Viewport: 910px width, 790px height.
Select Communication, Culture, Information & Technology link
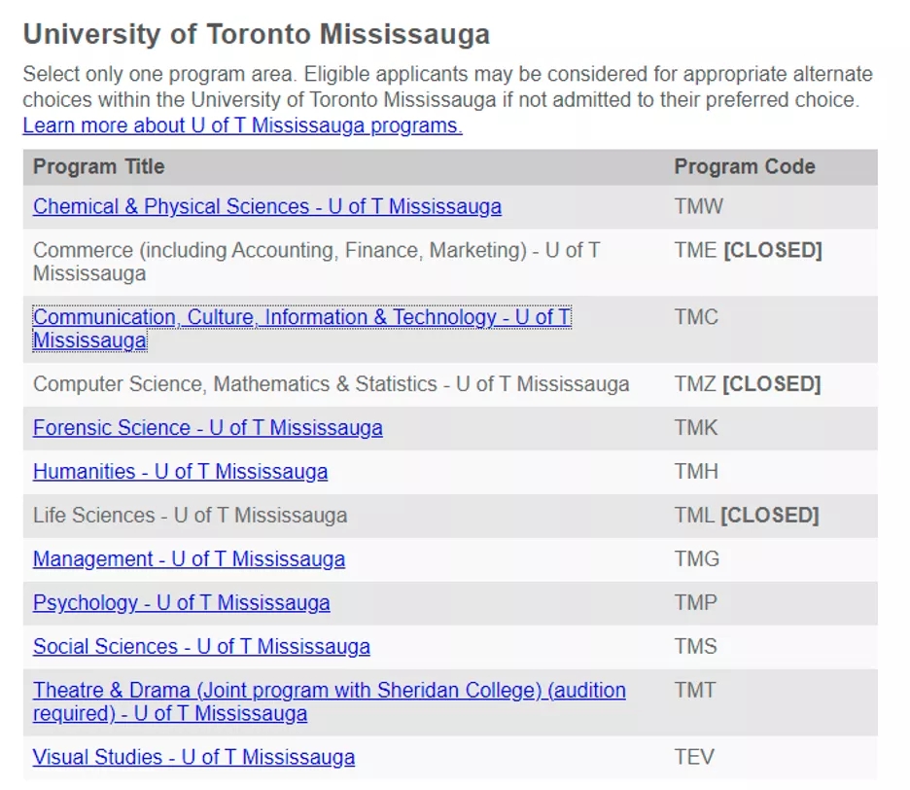pyautogui.click(x=301, y=329)
